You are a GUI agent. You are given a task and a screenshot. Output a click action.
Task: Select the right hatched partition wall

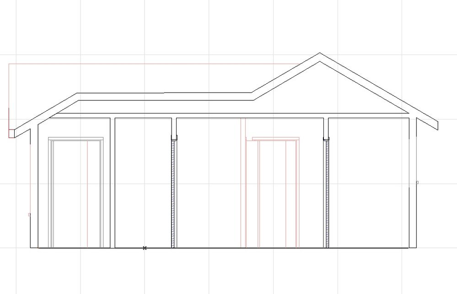point(327,194)
